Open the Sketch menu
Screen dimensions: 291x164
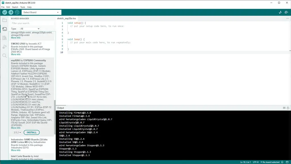point(15,7)
